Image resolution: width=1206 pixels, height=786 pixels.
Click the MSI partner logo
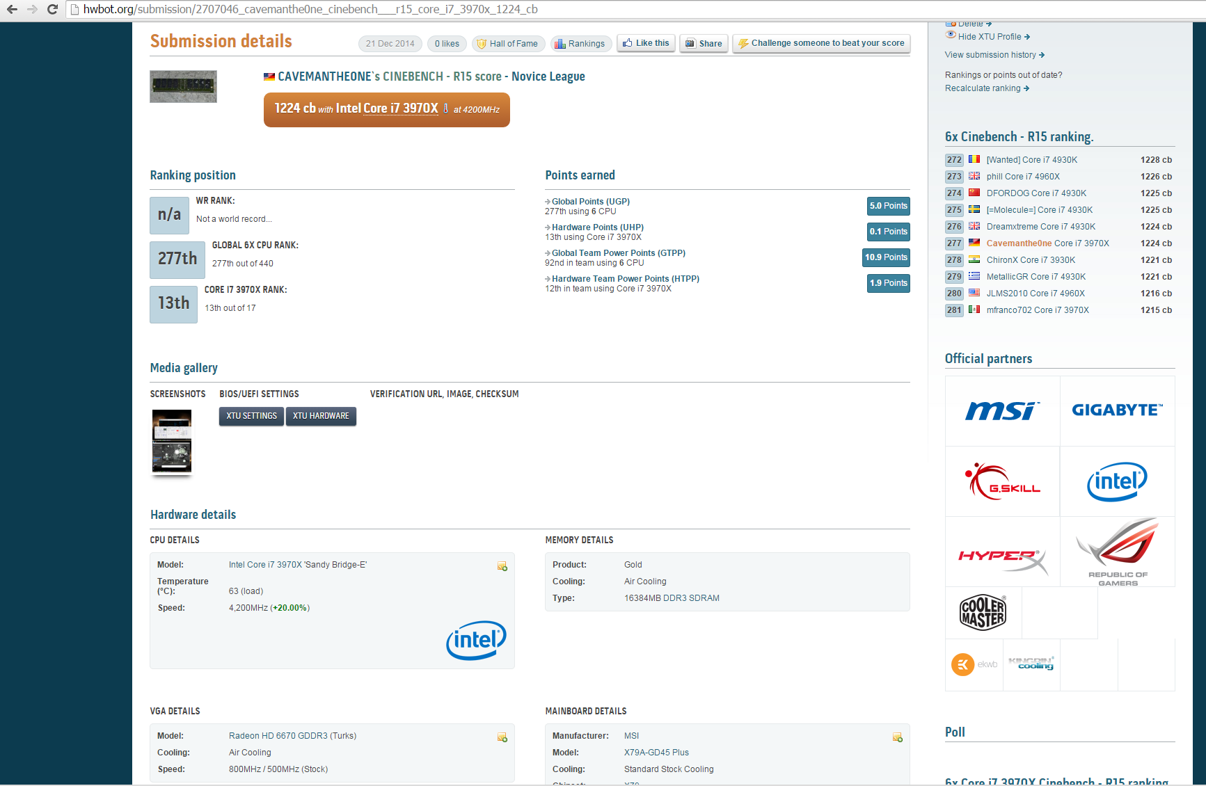coord(1002,410)
